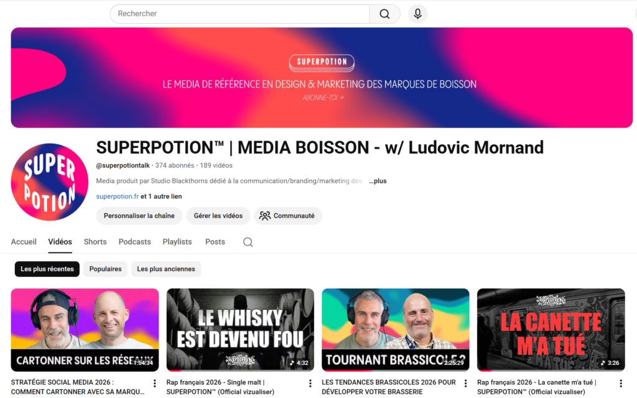
Task: Click the 'Personnaliser la chaîne' button
Action: coord(139,216)
